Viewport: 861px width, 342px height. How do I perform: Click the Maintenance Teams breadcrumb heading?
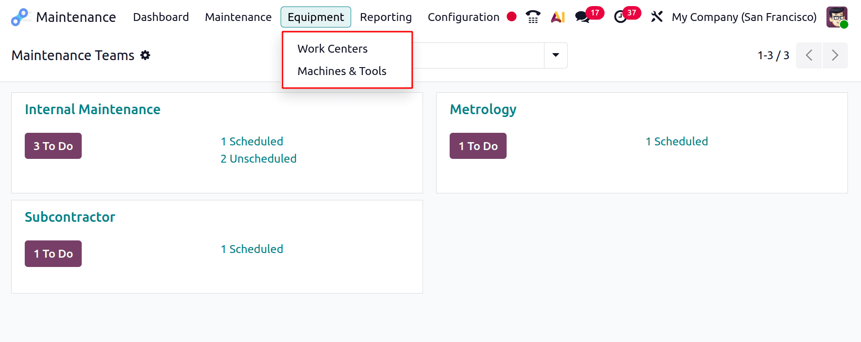click(x=73, y=55)
